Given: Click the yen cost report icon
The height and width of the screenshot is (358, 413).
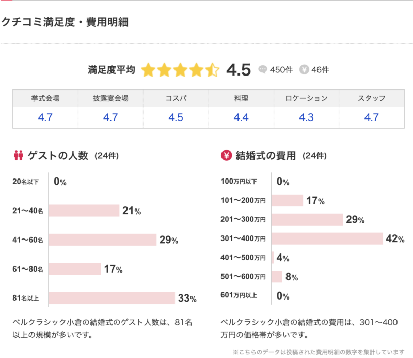Looking at the screenshot, I should tap(304, 70).
